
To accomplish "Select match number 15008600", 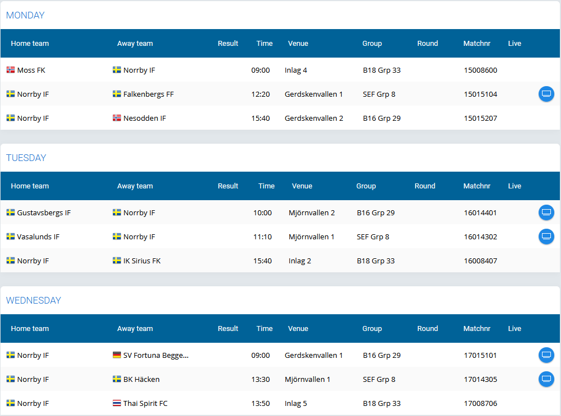I will (480, 70).
